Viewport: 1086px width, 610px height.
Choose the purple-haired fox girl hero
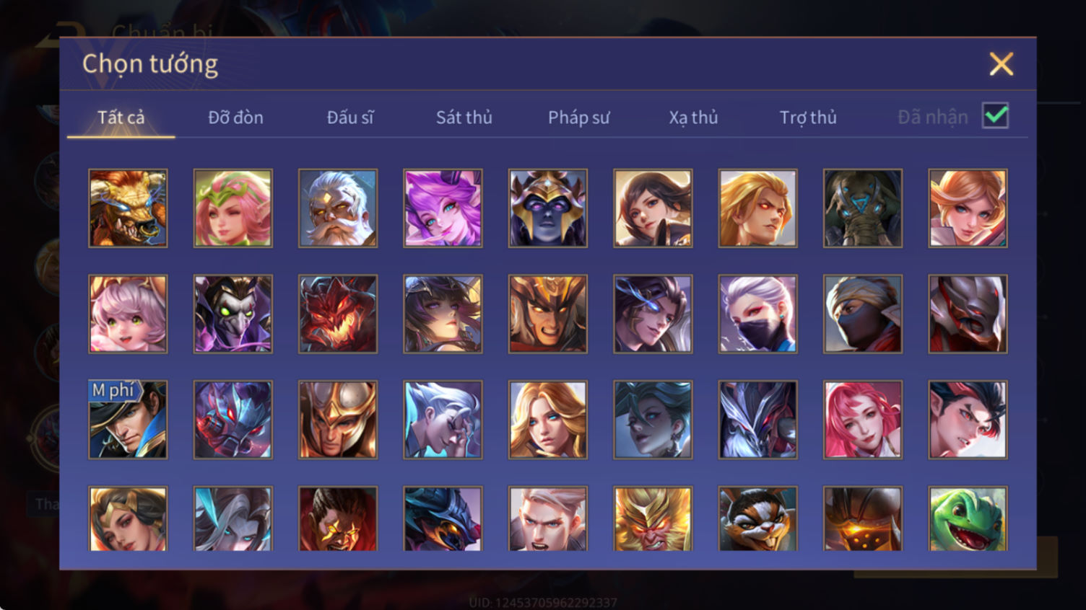[x=443, y=208]
